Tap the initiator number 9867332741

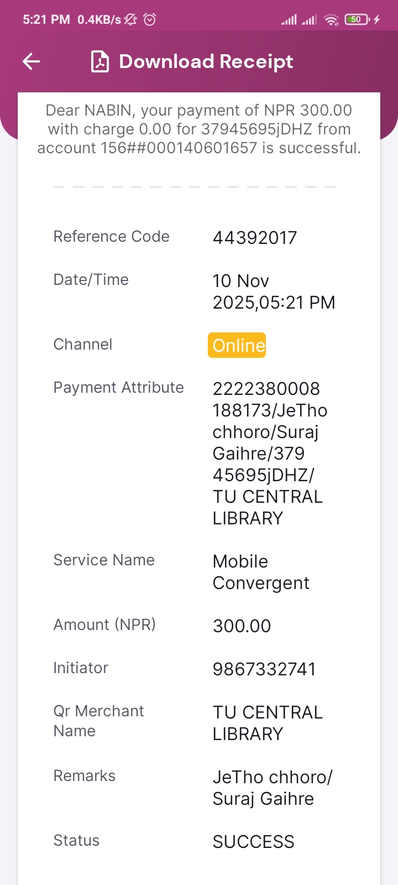(264, 669)
